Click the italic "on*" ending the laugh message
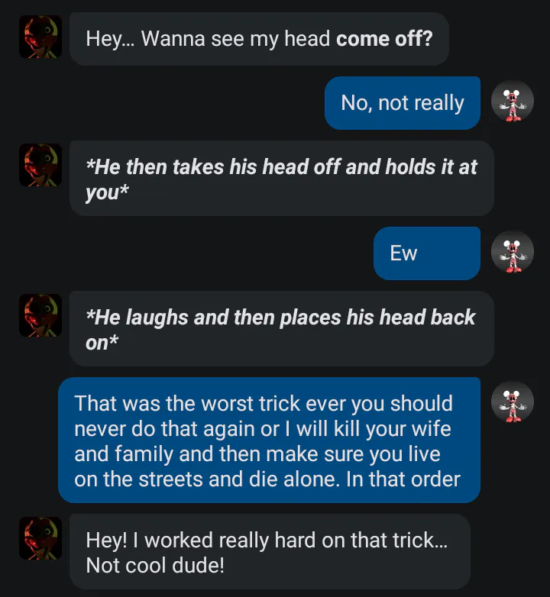Image resolution: width=550 pixels, height=597 pixels. (102, 342)
